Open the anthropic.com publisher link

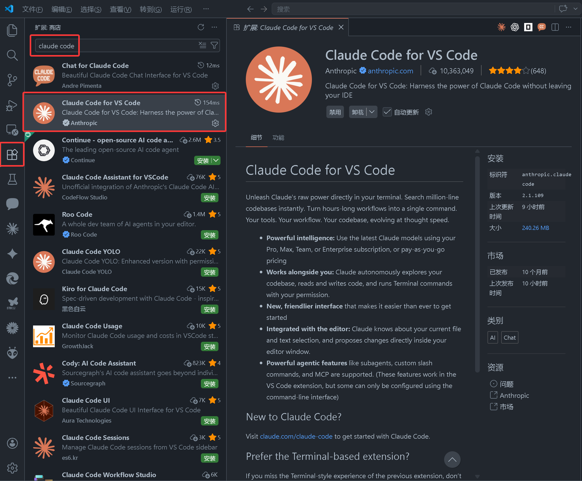tap(390, 71)
